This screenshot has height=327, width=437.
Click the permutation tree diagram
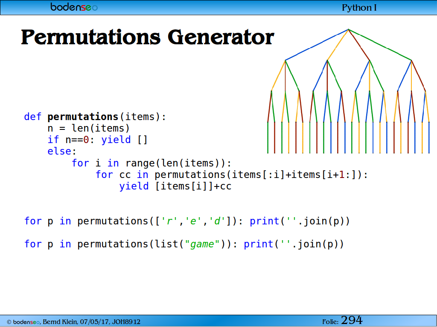tap(348, 91)
